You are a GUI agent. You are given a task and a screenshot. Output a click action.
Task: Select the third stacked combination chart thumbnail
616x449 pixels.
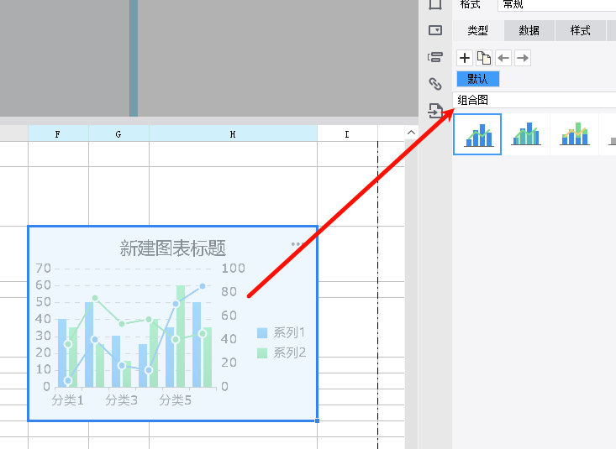click(x=576, y=134)
